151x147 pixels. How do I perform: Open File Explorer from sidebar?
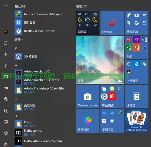(5, 122)
